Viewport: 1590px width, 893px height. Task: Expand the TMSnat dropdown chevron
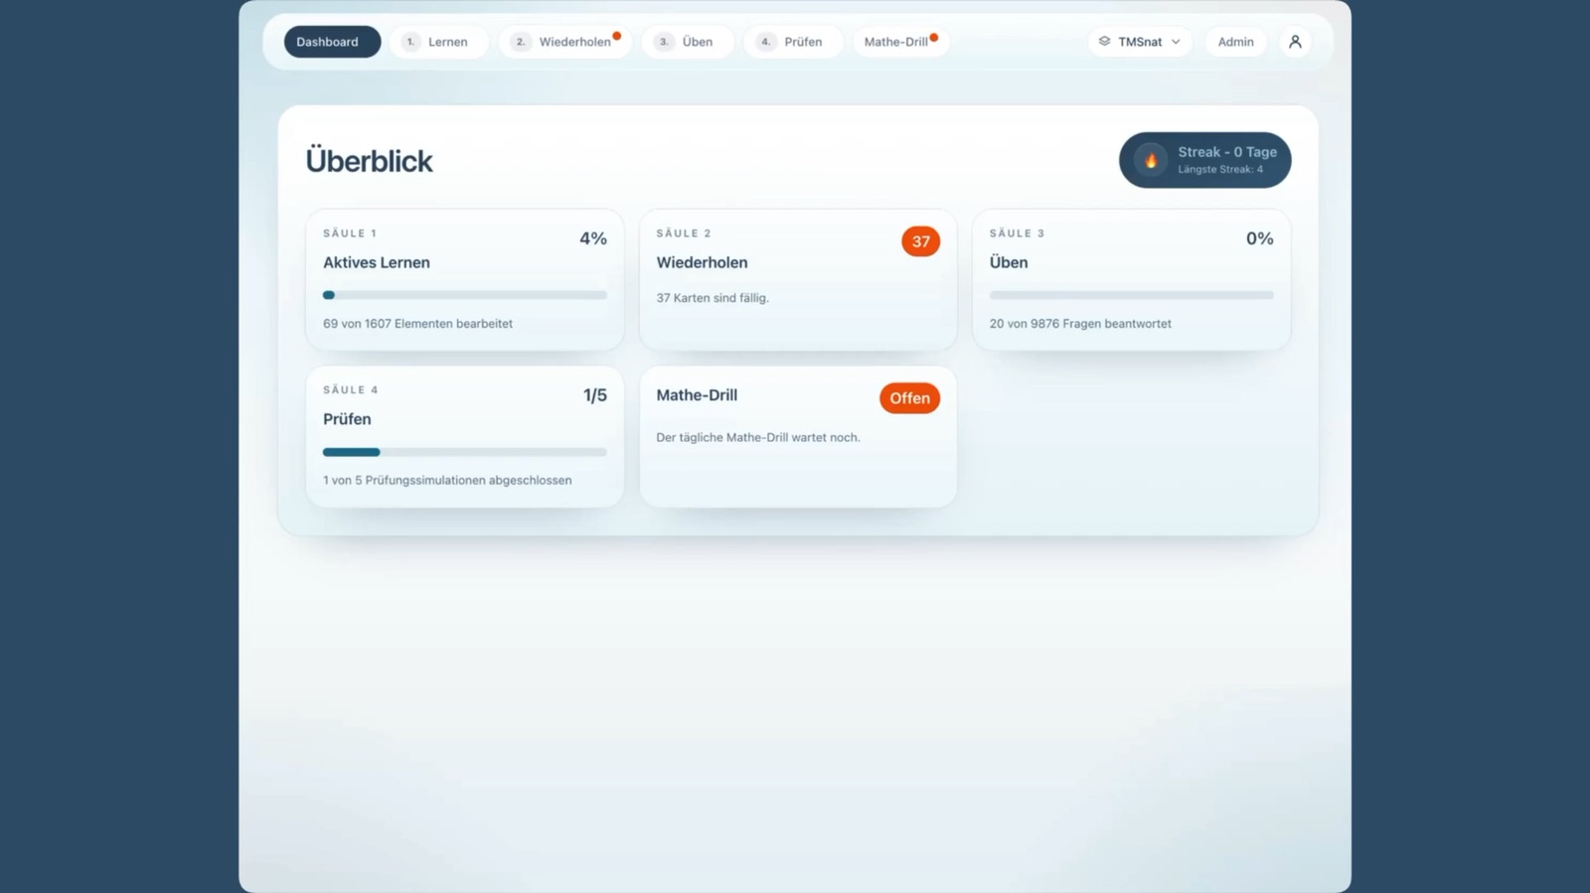1176,42
